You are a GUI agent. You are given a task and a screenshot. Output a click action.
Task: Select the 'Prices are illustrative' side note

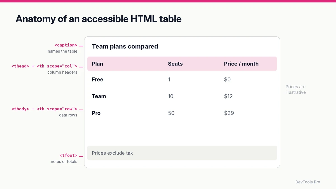[296, 90]
